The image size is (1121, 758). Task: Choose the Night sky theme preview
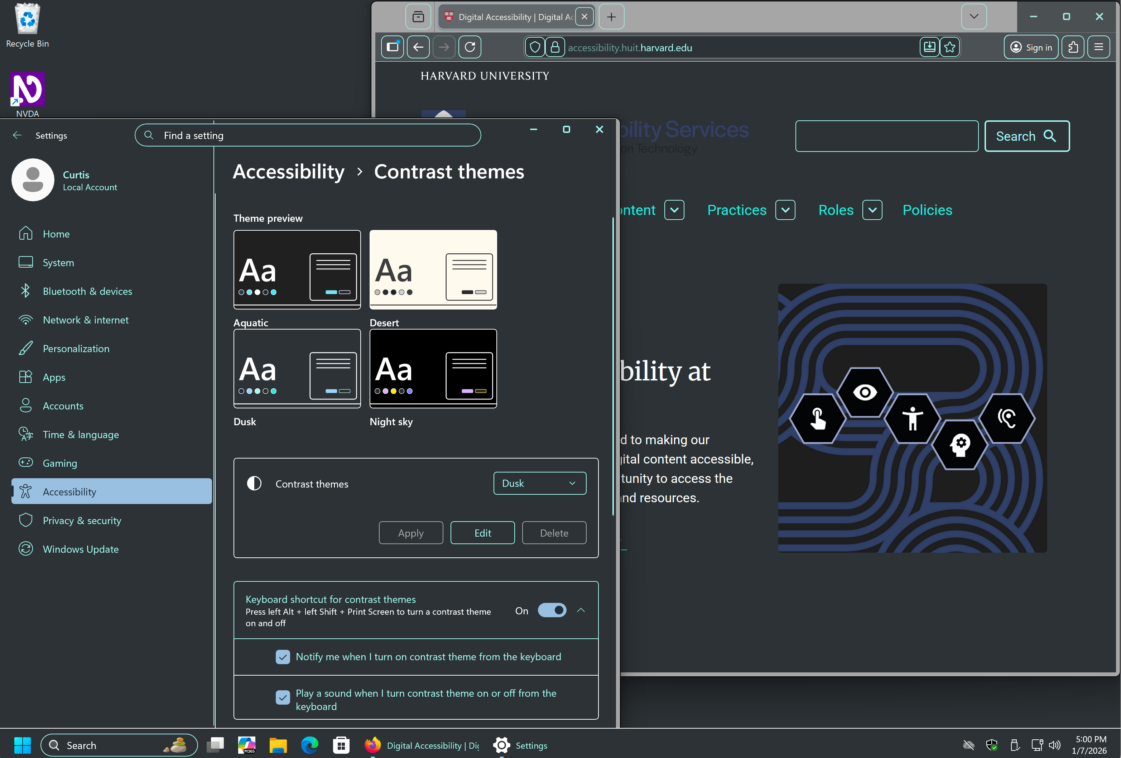(433, 369)
